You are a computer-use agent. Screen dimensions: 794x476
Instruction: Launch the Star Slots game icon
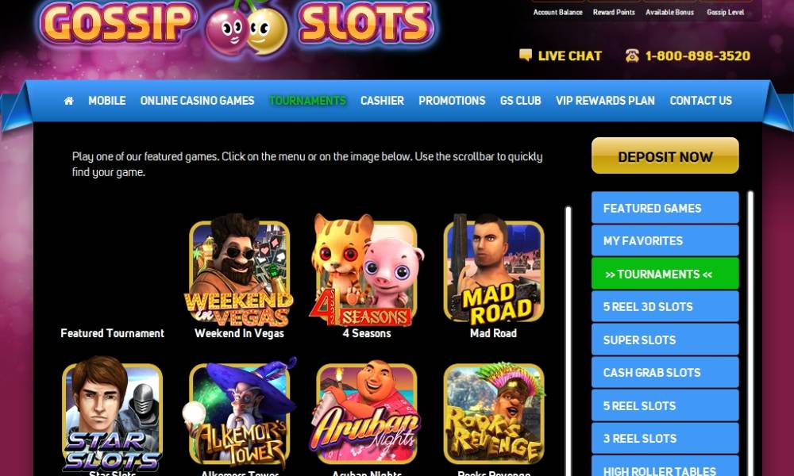click(113, 414)
